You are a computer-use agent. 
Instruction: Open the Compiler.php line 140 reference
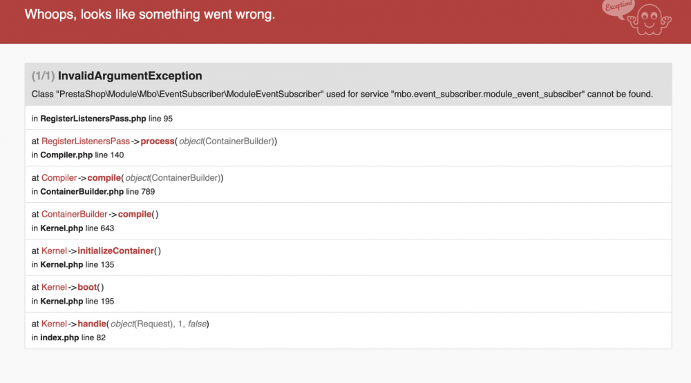(82, 155)
